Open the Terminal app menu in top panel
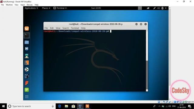 (x=60, y=8)
